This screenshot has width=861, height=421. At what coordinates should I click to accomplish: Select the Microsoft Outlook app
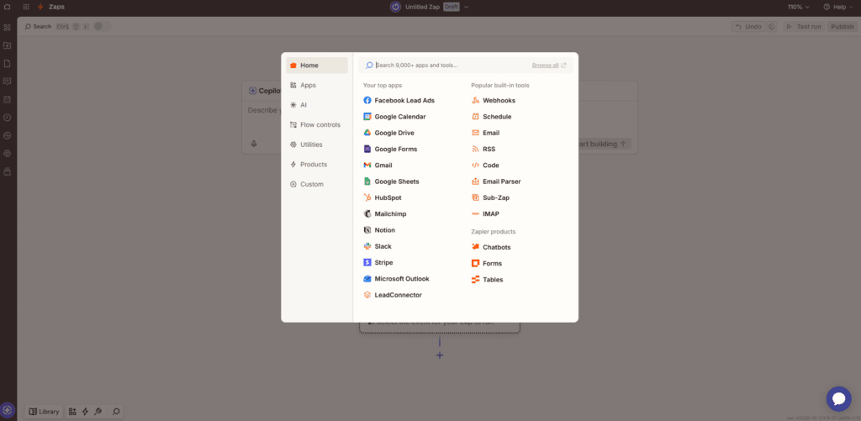396,279
